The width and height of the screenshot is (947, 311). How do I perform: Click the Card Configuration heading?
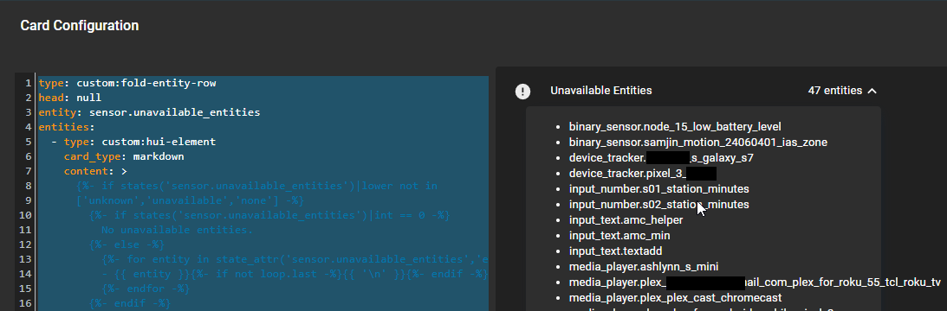[80, 25]
